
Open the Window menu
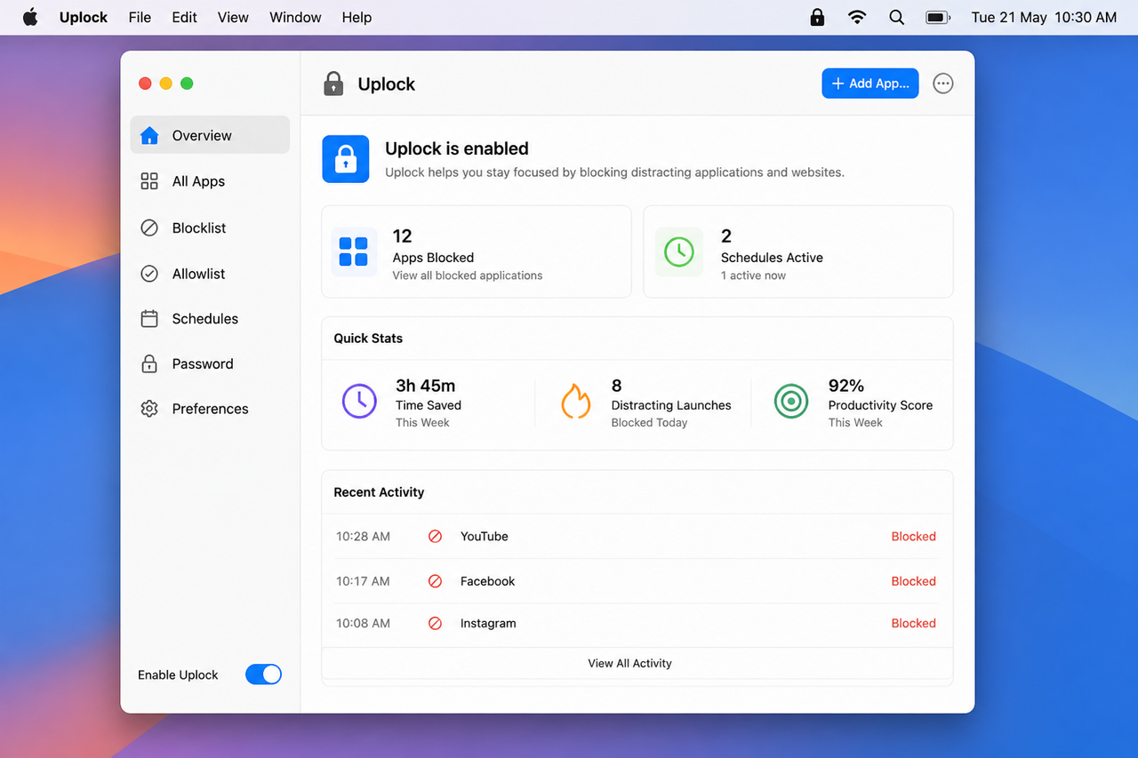pos(296,17)
